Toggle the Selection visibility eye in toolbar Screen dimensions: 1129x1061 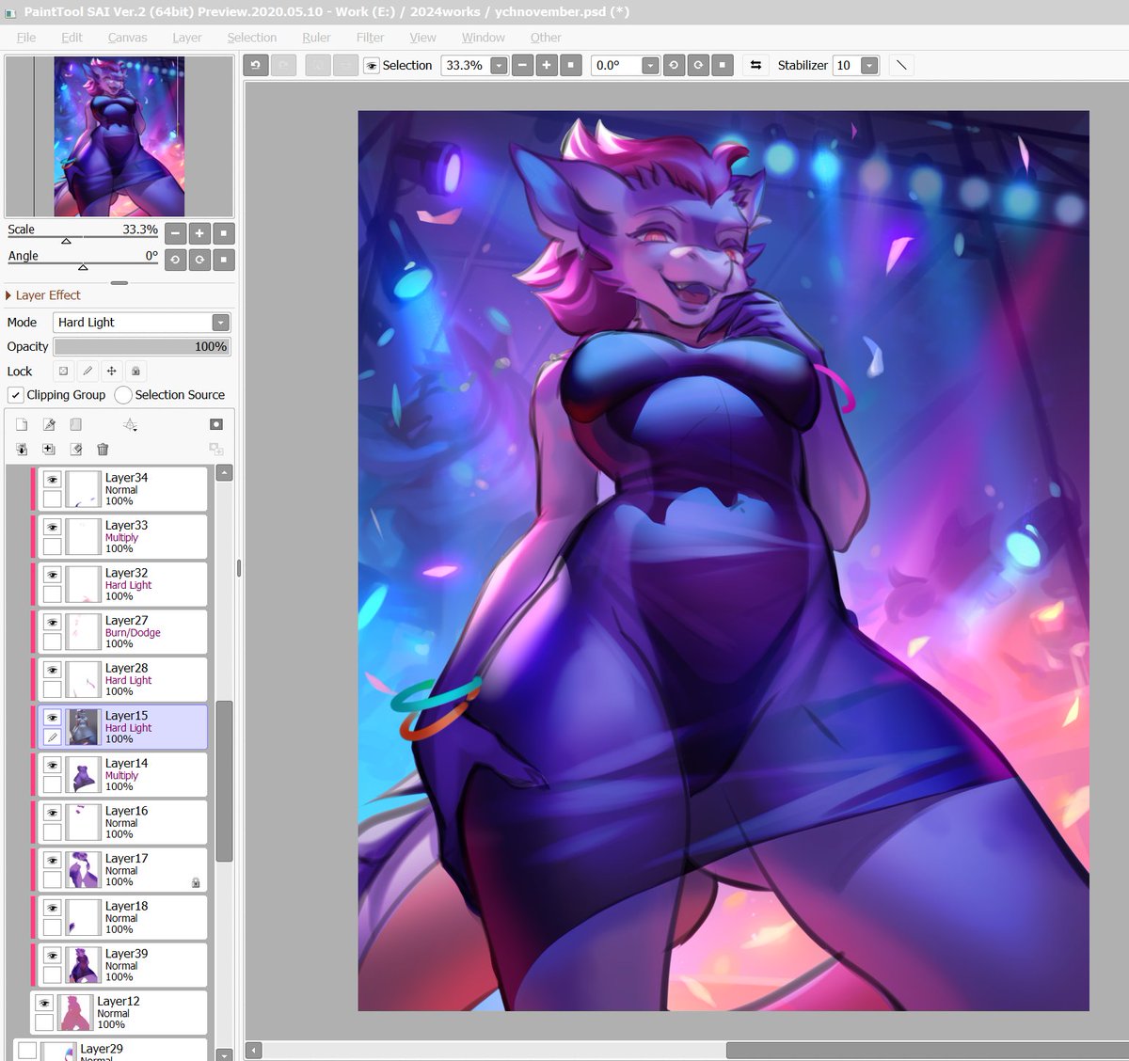pyautogui.click(x=372, y=65)
